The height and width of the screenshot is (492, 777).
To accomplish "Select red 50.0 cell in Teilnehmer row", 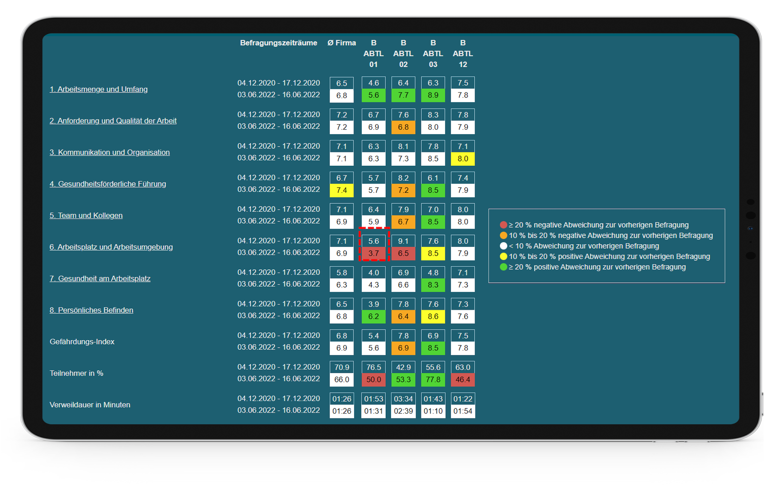I will click(x=374, y=380).
